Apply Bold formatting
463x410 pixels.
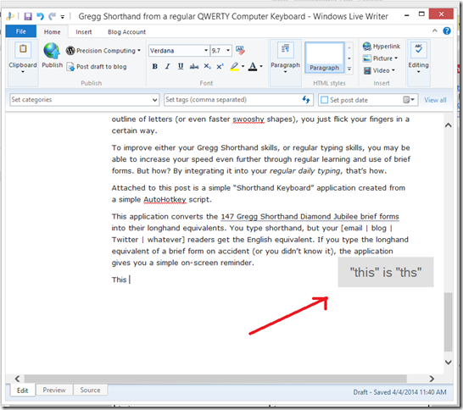coord(154,66)
